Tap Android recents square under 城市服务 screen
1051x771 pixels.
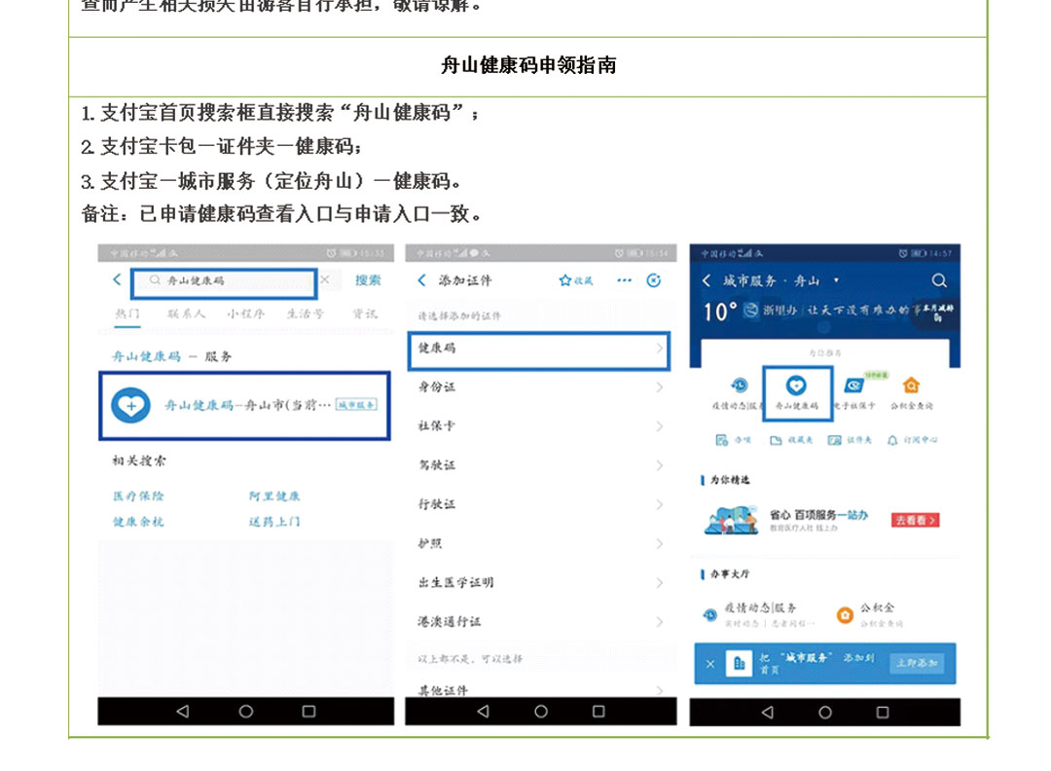pos(883,712)
